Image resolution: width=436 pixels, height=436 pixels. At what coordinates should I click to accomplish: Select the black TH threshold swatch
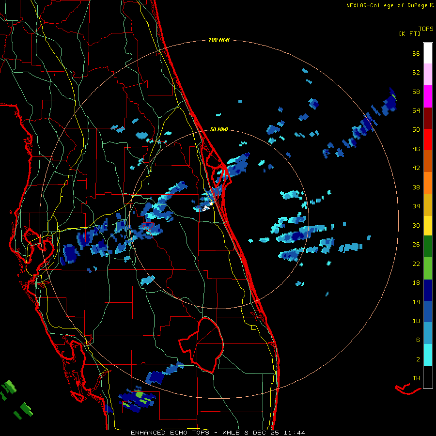pos(428,377)
